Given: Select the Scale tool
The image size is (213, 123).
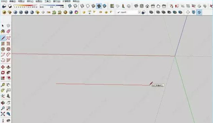Looking at the screenshot, I should coord(3,78).
